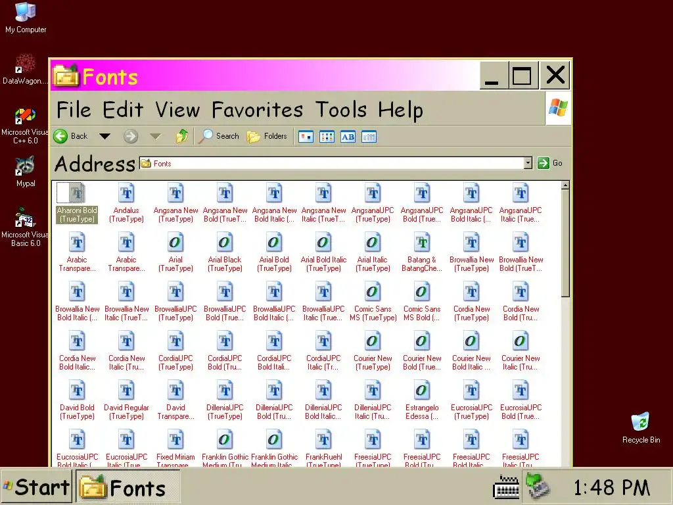Image resolution: width=673 pixels, height=505 pixels.
Task: Switch to List view in toolbar
Action: tap(327, 137)
